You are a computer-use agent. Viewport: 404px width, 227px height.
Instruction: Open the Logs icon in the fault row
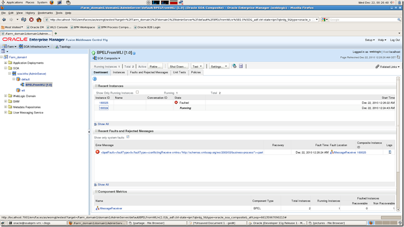390,152
